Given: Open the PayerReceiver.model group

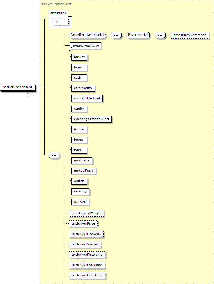Looking at the screenshot, I should 87,35.
